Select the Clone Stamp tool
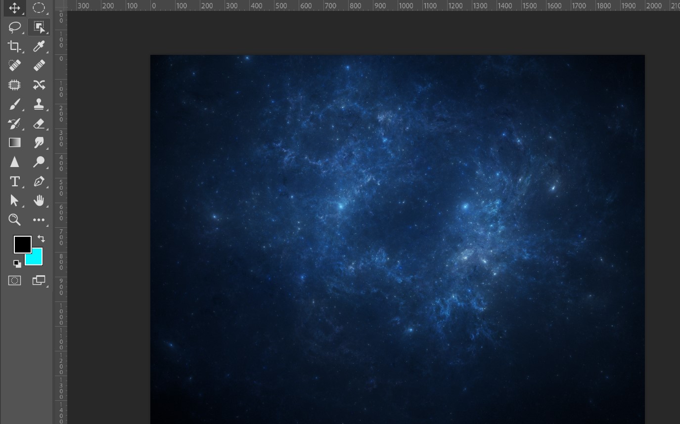The width and height of the screenshot is (680, 424). click(39, 104)
